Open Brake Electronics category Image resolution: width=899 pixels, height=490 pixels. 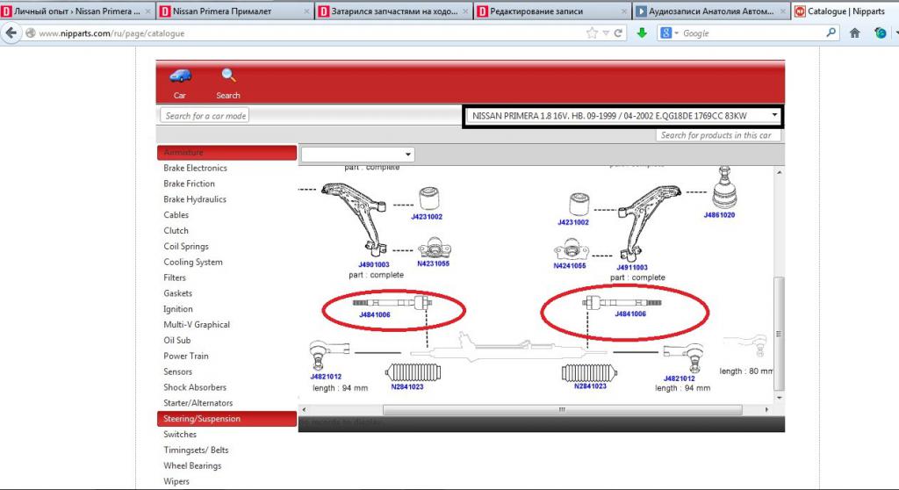pos(195,168)
